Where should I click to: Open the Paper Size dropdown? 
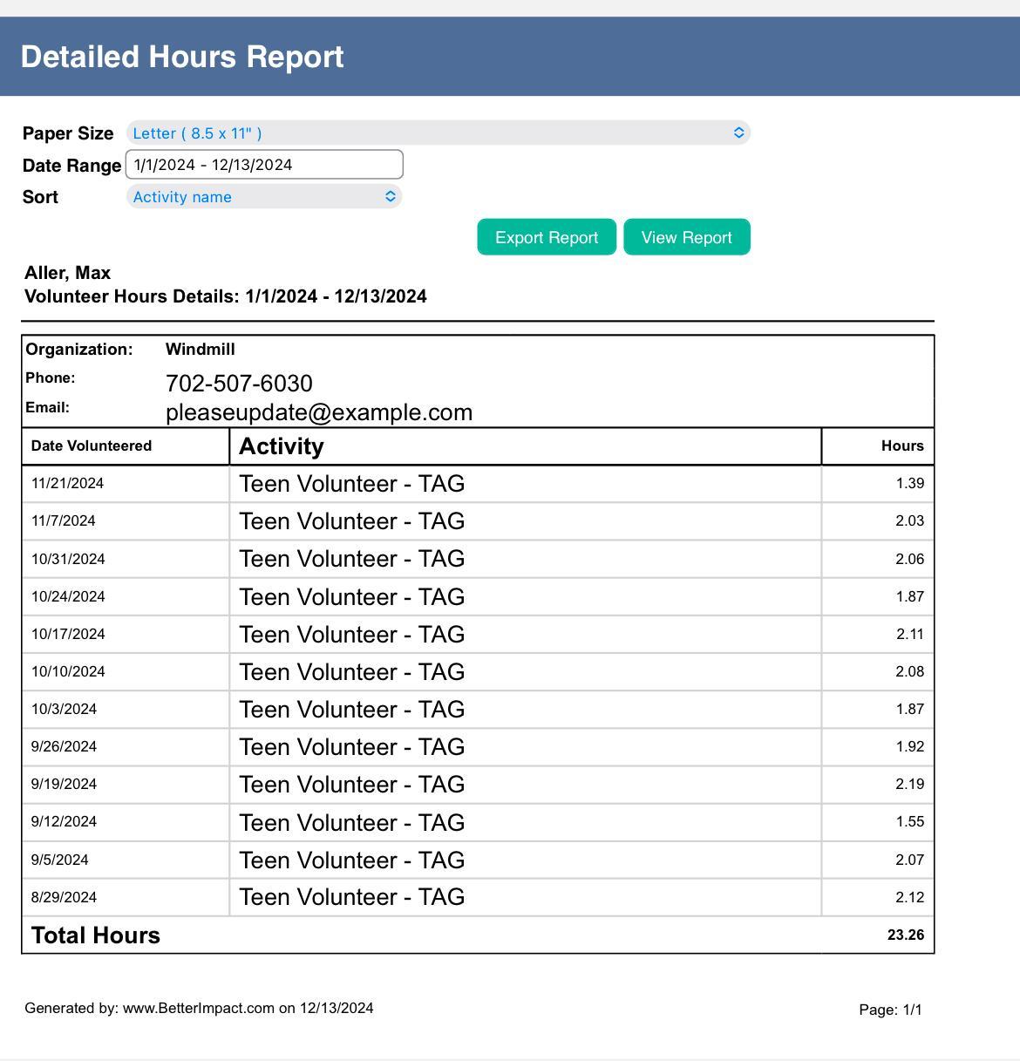click(x=438, y=133)
